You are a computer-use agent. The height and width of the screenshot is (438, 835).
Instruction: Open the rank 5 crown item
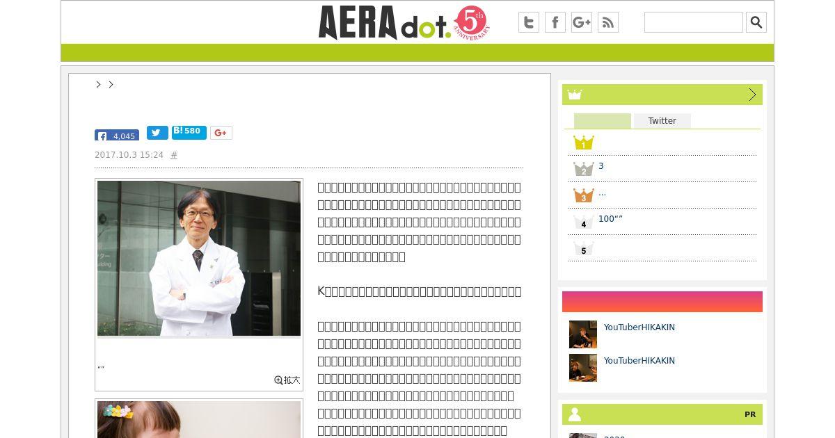point(583,248)
